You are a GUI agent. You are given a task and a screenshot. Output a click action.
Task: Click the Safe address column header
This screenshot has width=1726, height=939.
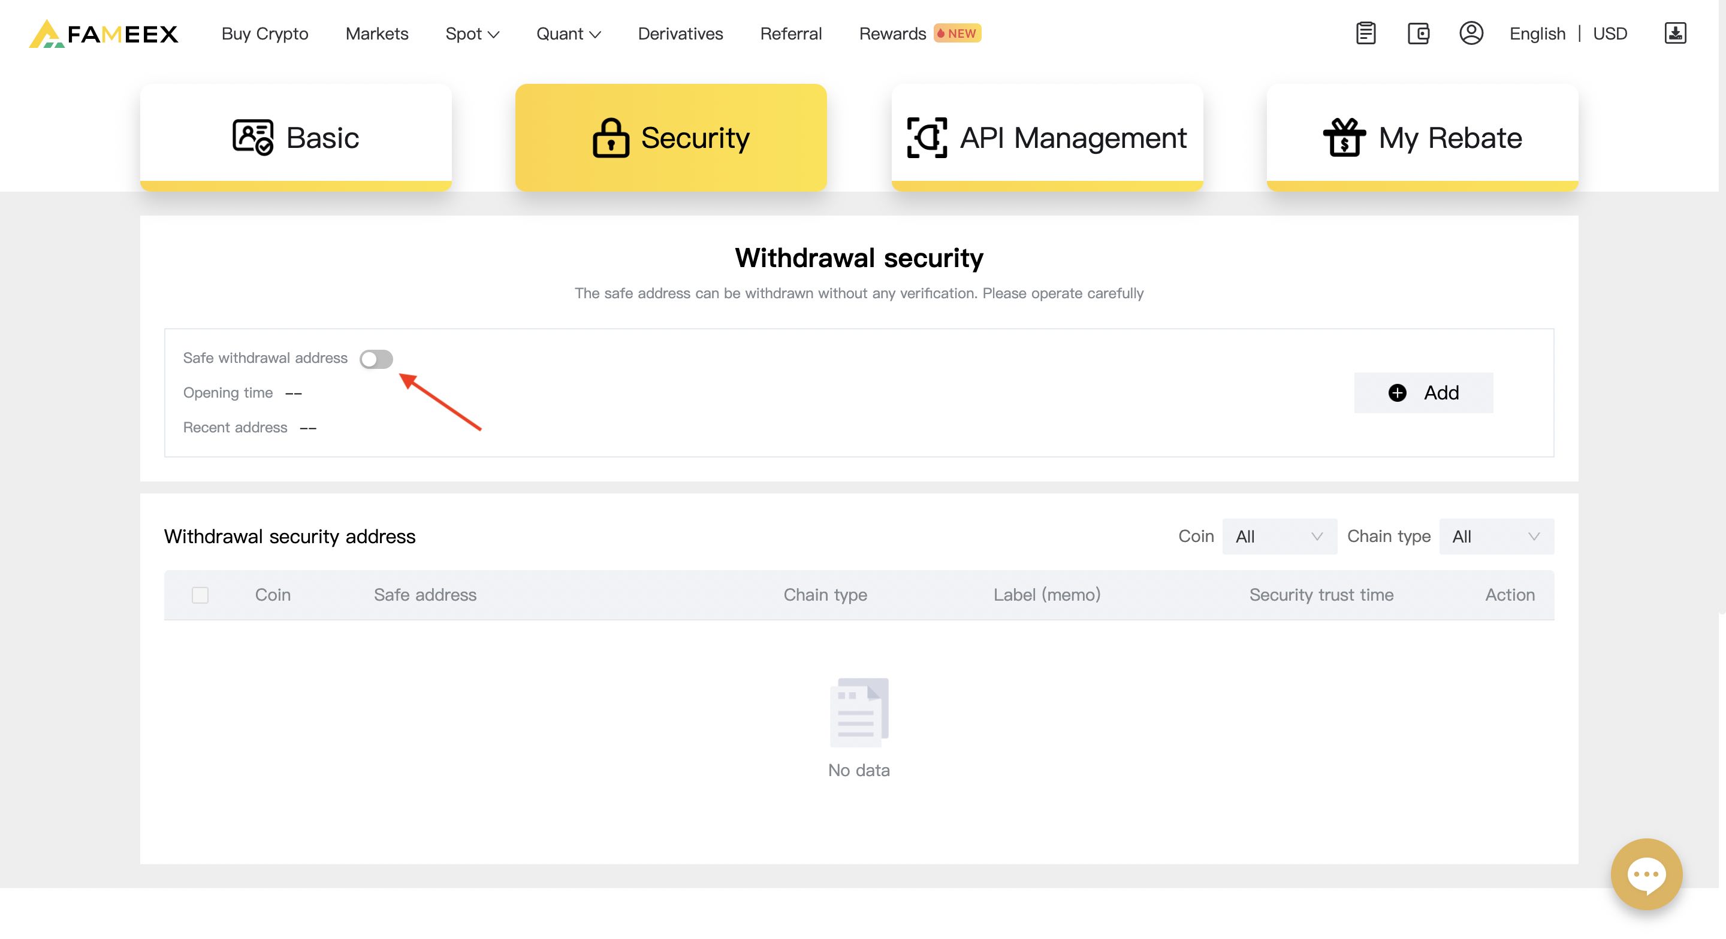click(425, 595)
